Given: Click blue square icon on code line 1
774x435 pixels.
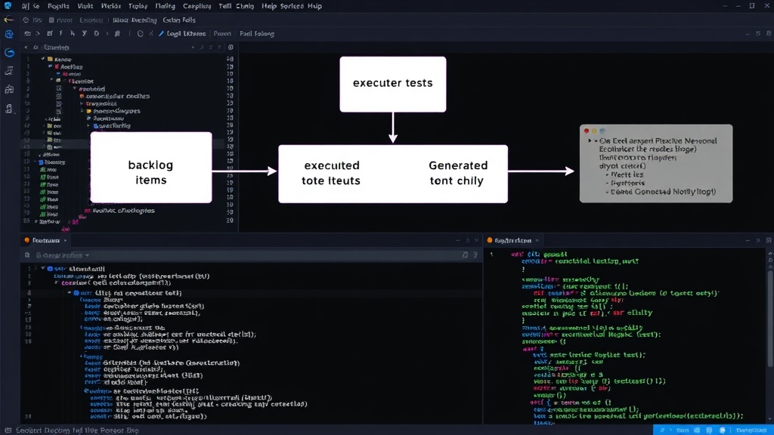Looking at the screenshot, I should tap(50, 269).
